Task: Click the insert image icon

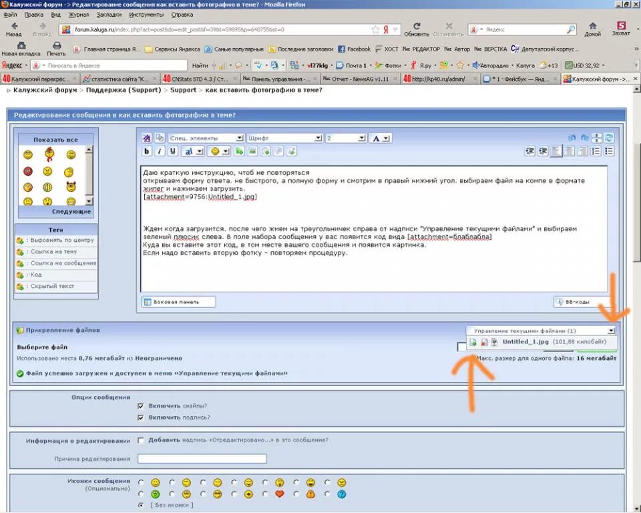Action: coord(252,152)
